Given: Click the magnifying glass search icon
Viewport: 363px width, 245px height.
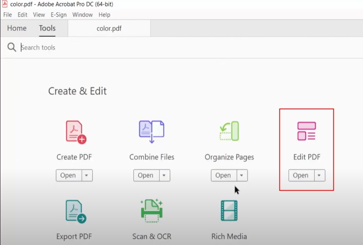Looking at the screenshot, I should [12, 47].
